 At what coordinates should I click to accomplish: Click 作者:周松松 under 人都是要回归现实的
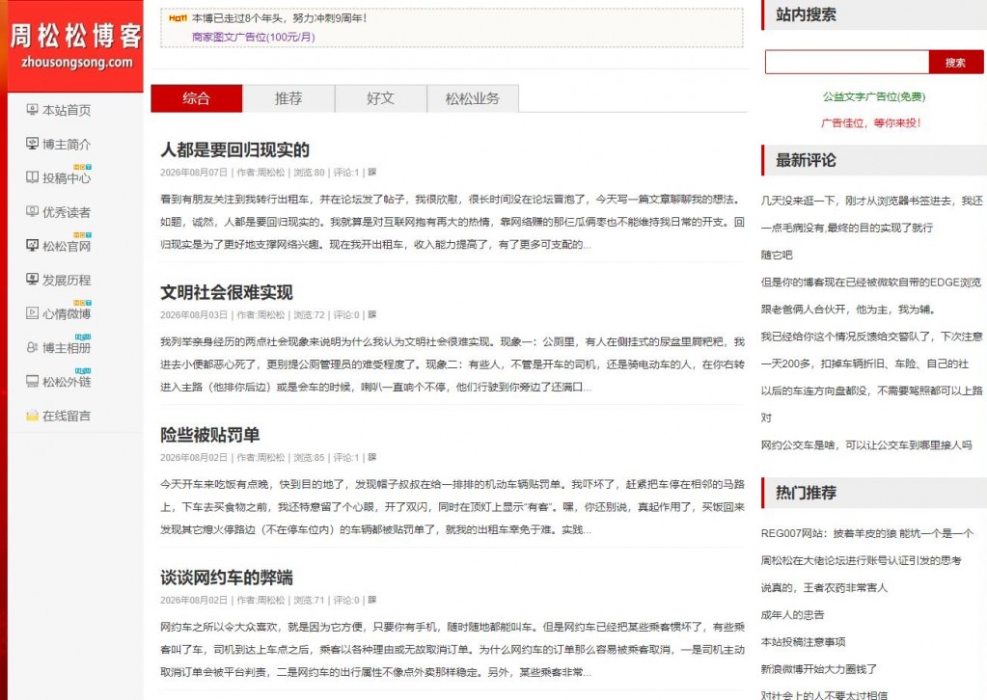(260, 173)
